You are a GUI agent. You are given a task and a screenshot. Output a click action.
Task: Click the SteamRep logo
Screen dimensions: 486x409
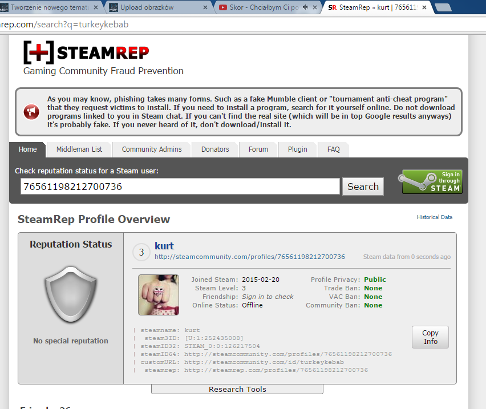[x=86, y=52]
